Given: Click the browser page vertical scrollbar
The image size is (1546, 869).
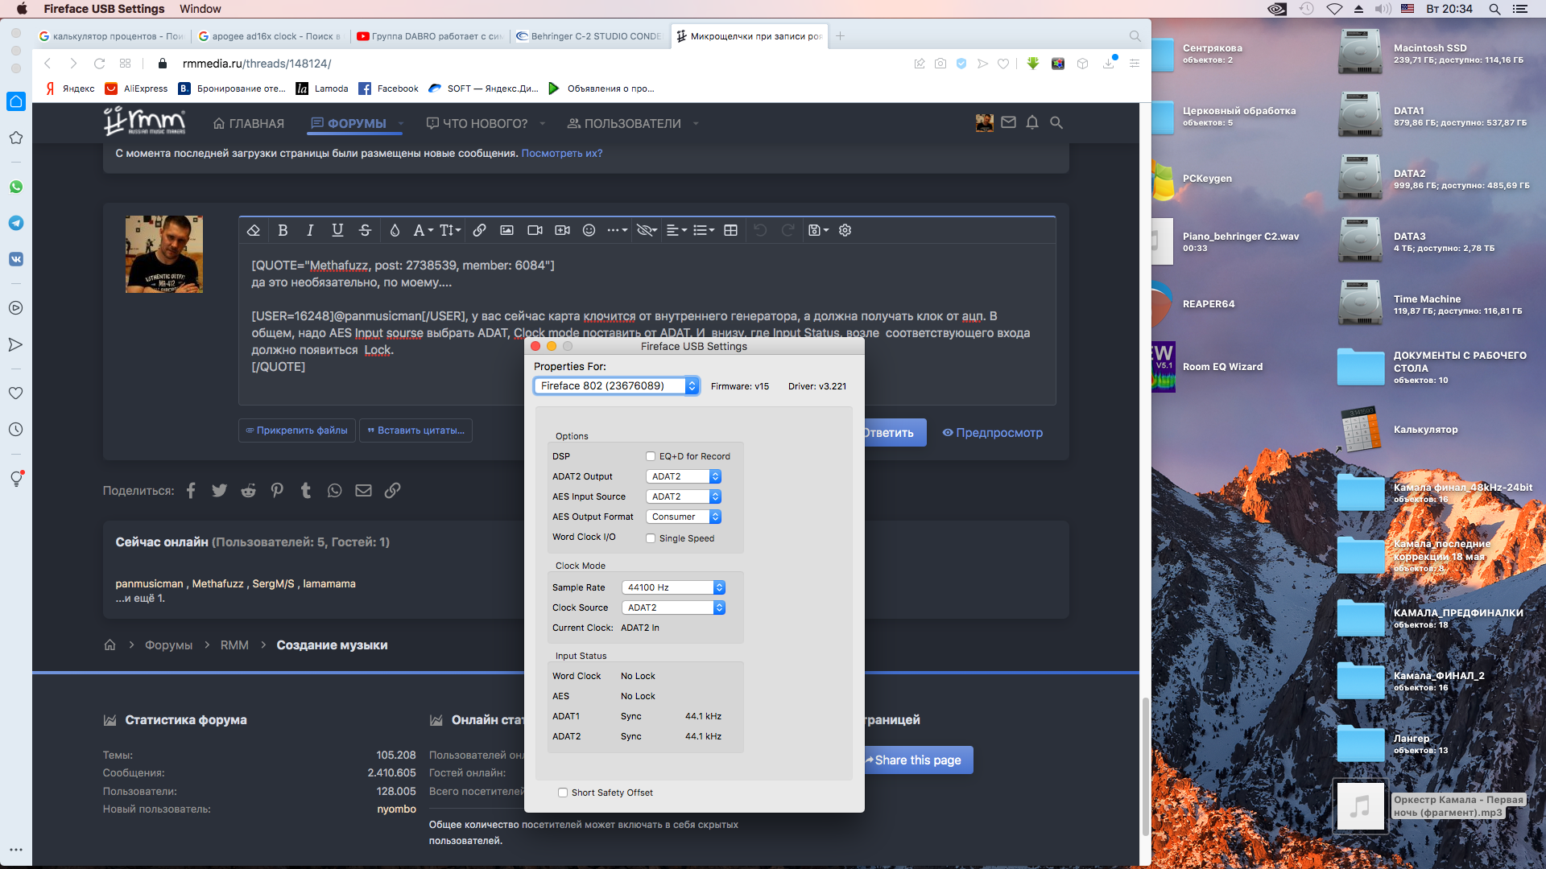Looking at the screenshot, I should pyautogui.click(x=1145, y=767).
